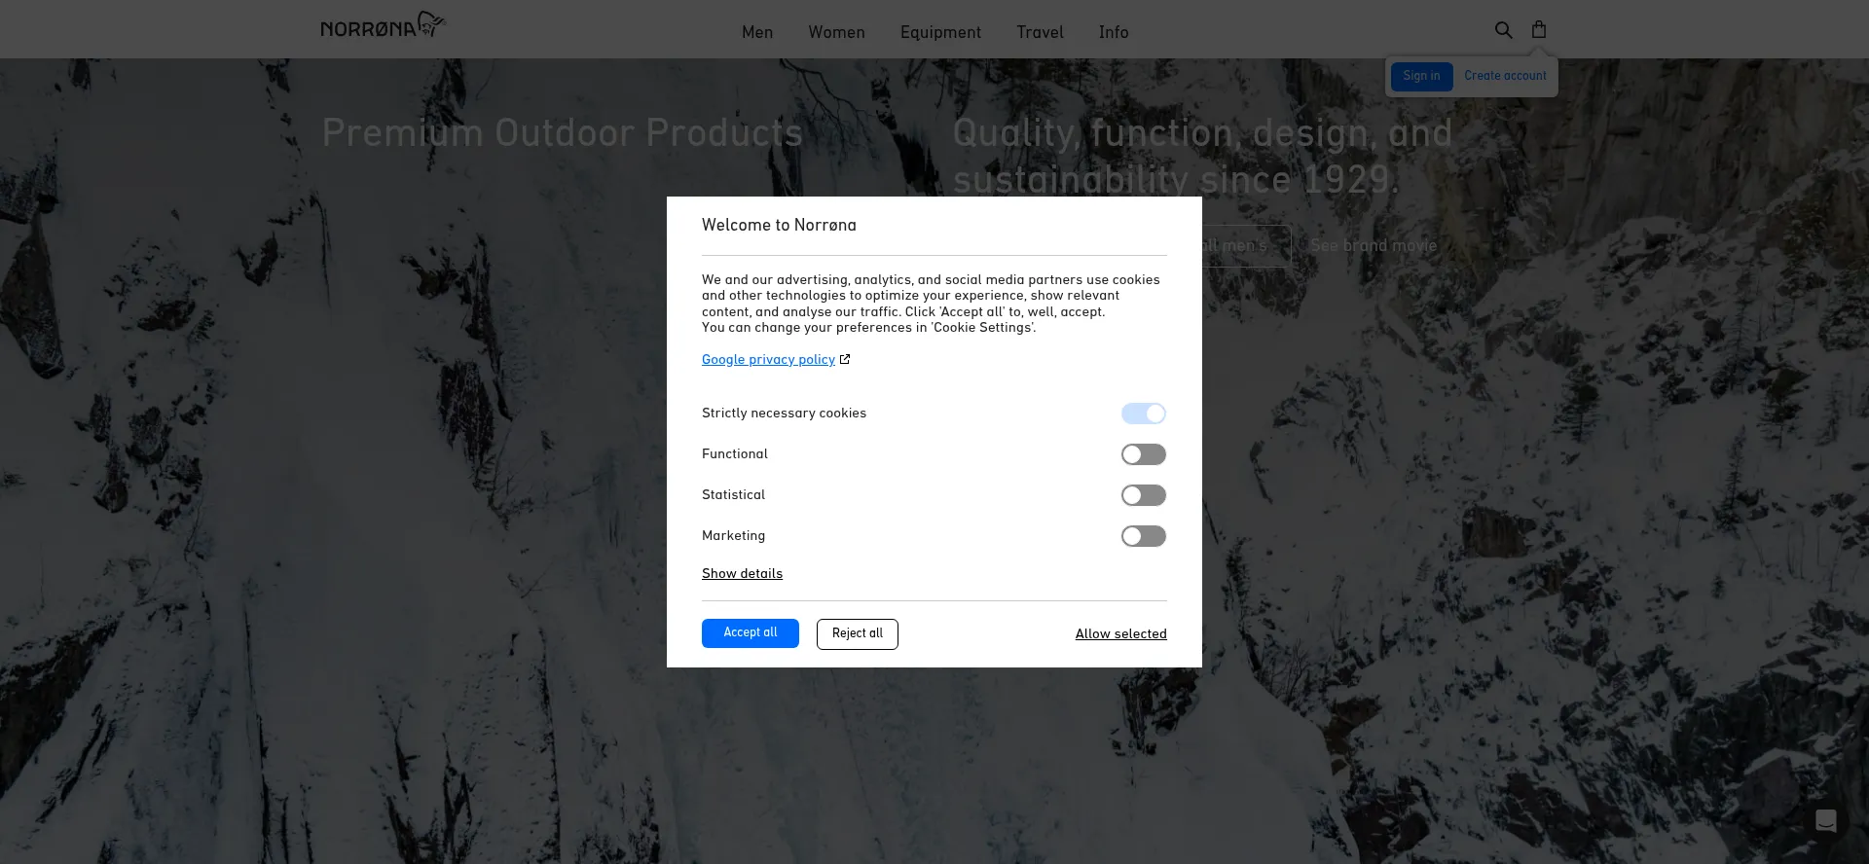Screen dimensions: 1869x864
Task: Expand Show details in cookie dialog
Action: 742,574
